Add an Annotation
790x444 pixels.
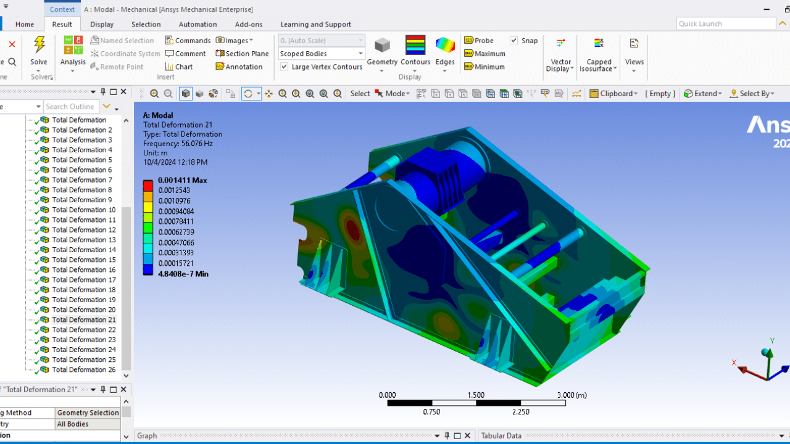[x=239, y=67]
